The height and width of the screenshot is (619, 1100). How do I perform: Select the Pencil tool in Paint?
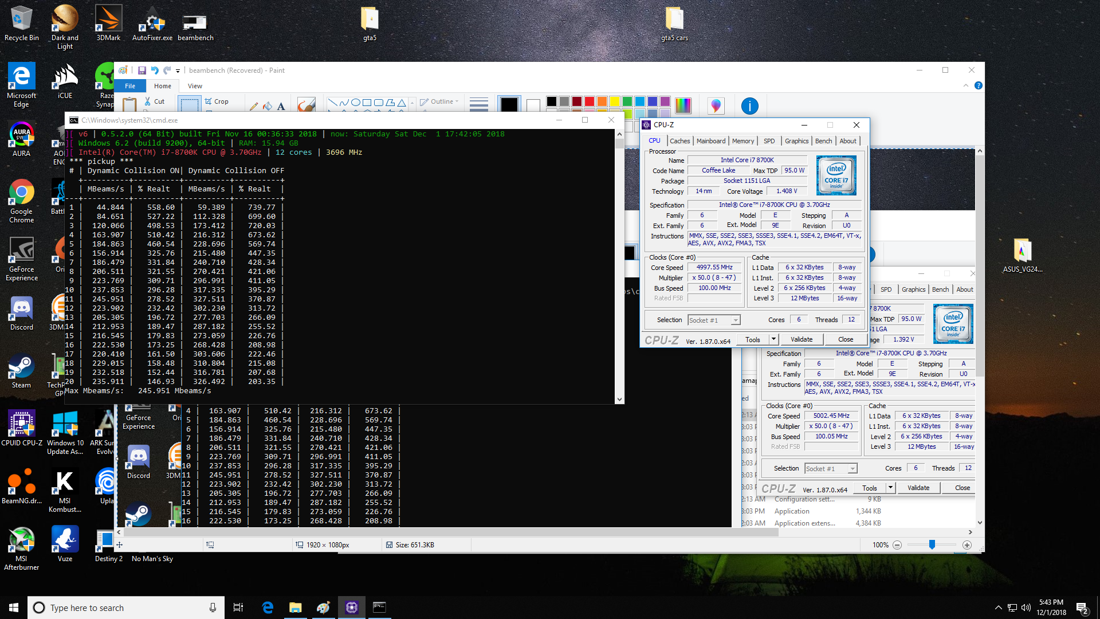(x=254, y=105)
